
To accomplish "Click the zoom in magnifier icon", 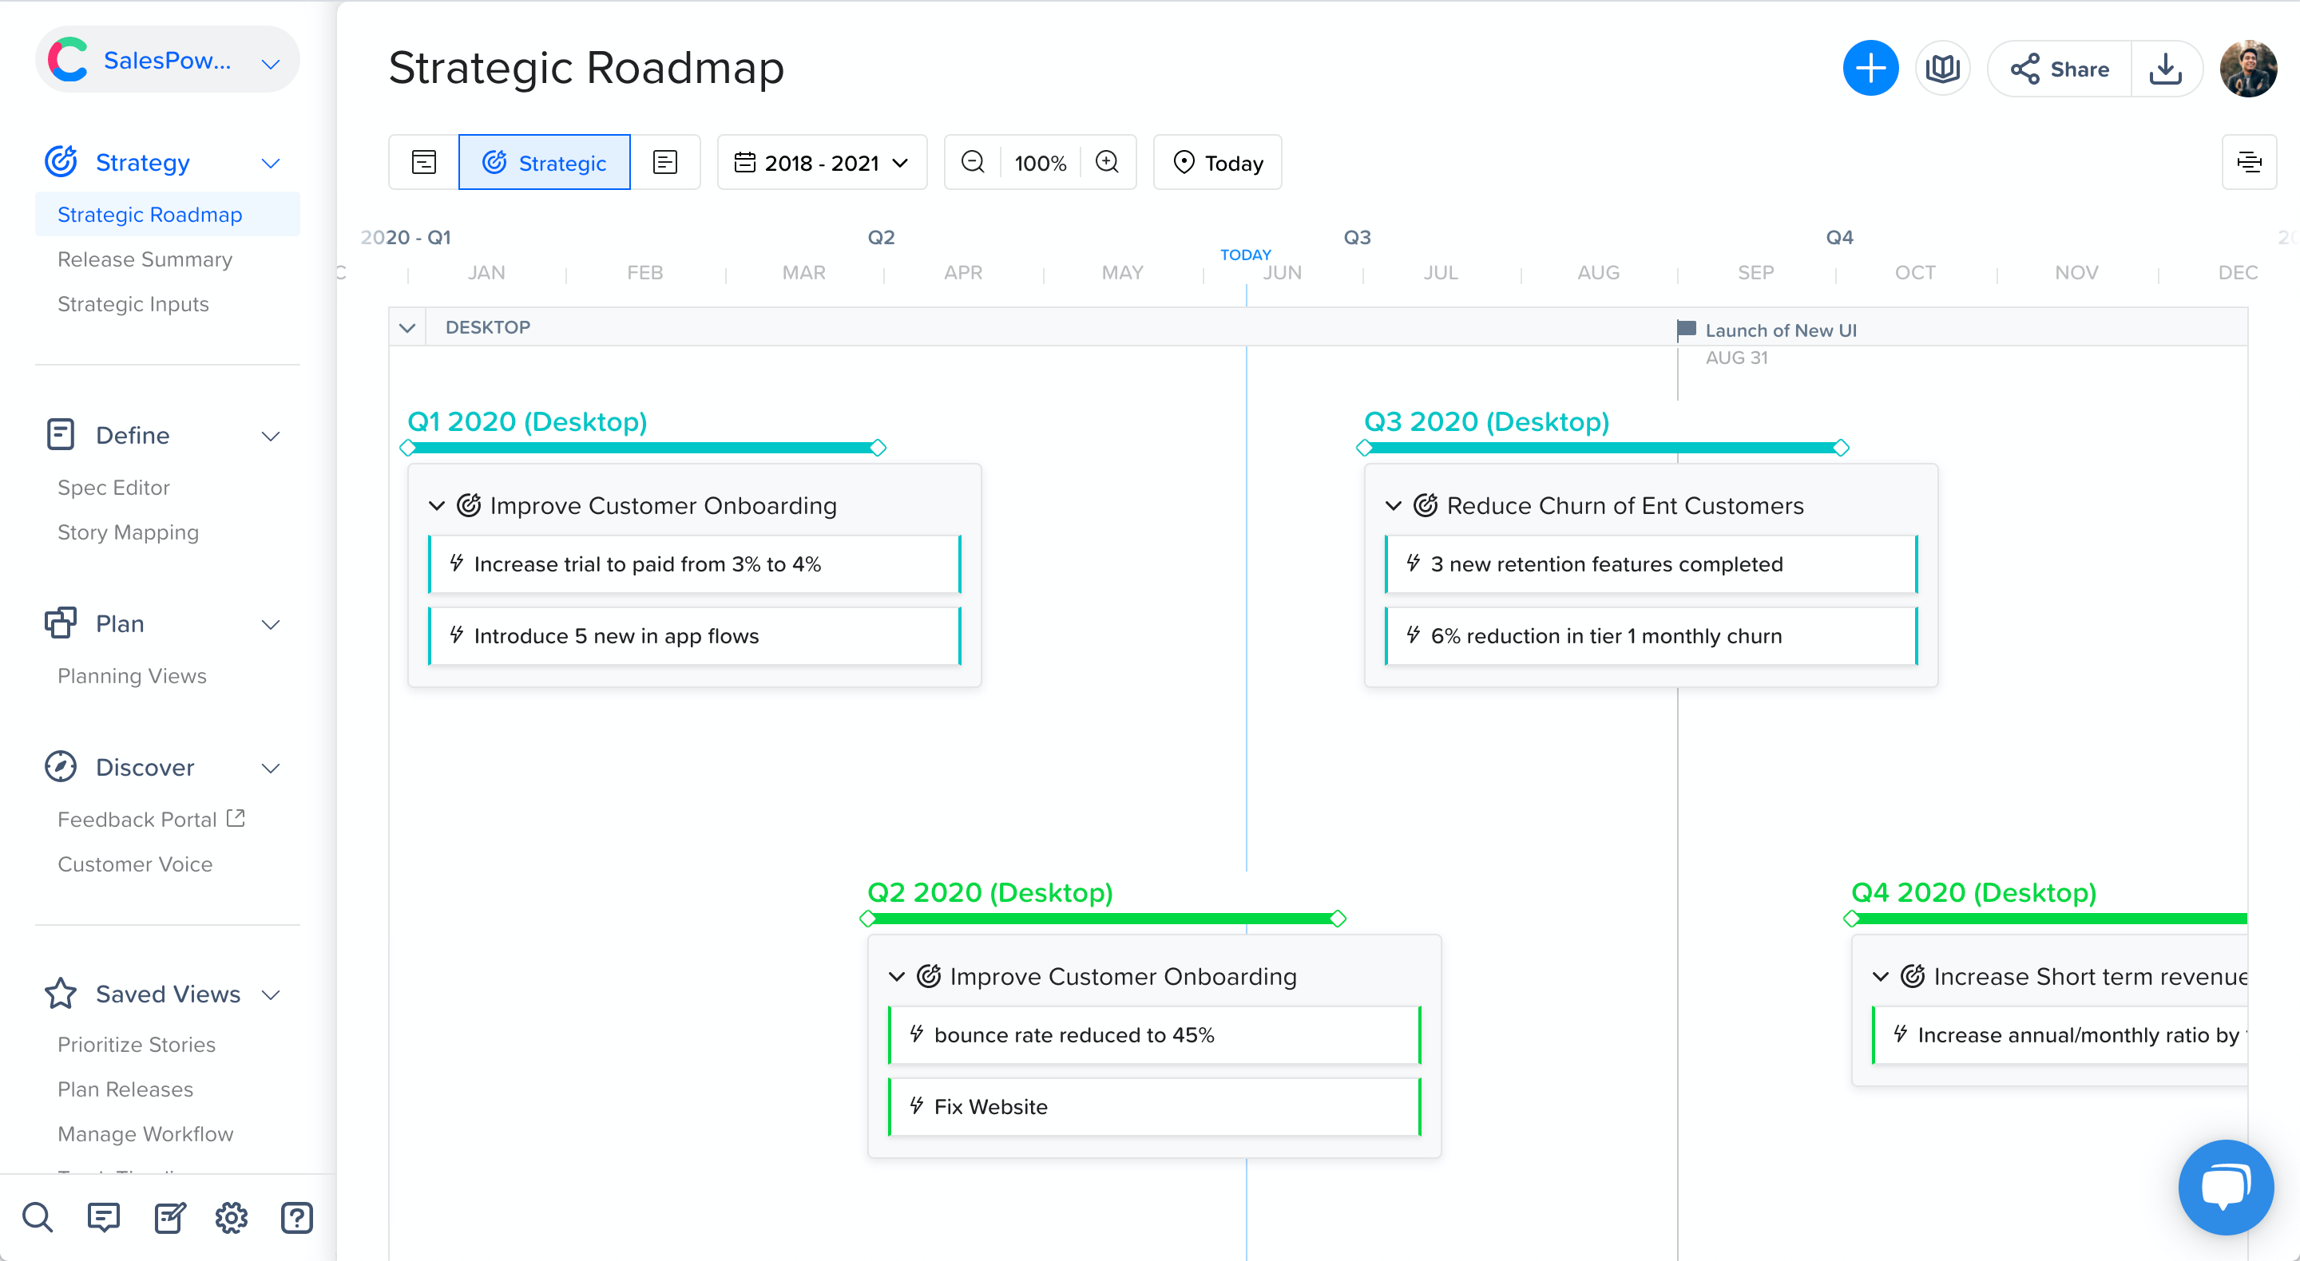I will coord(1107,163).
